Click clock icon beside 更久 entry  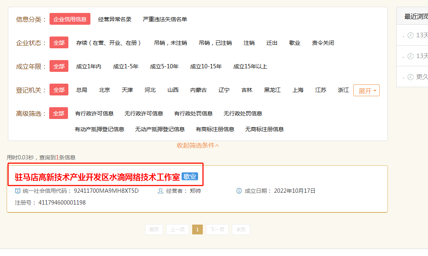pos(411,77)
